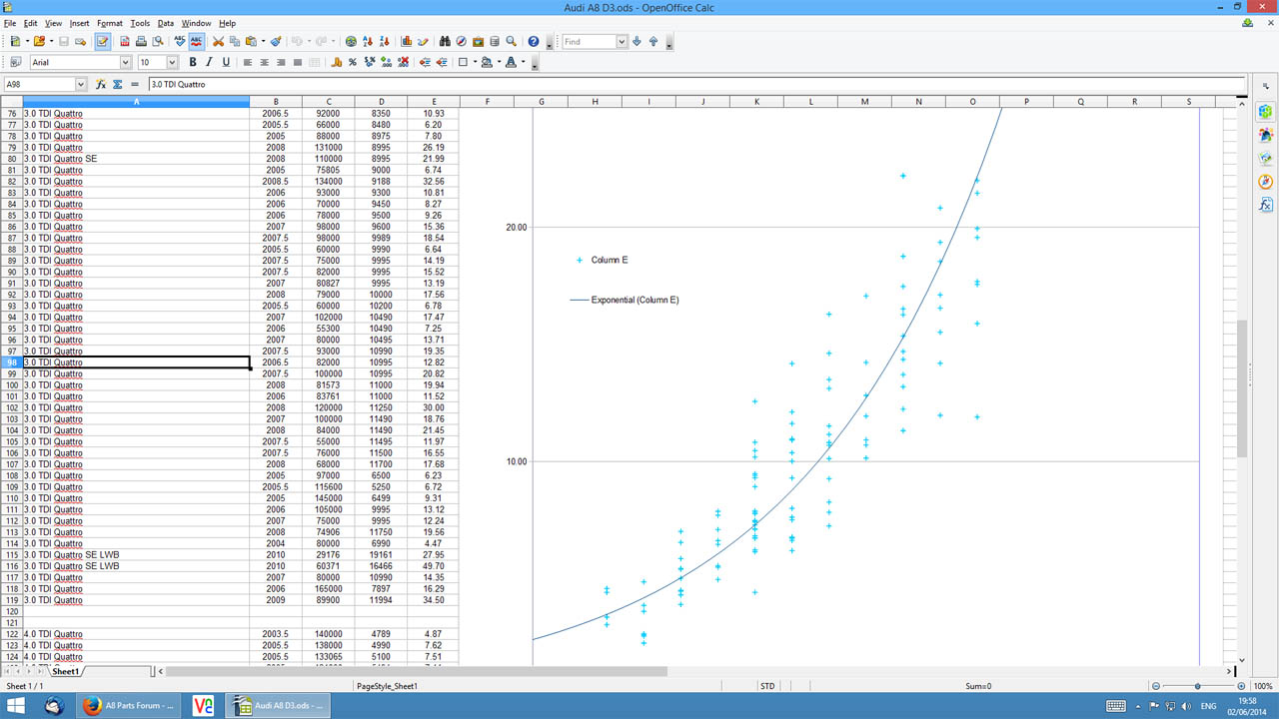Open Page Preview icon
Viewport: 1279px width, 719px height.
[x=157, y=42]
